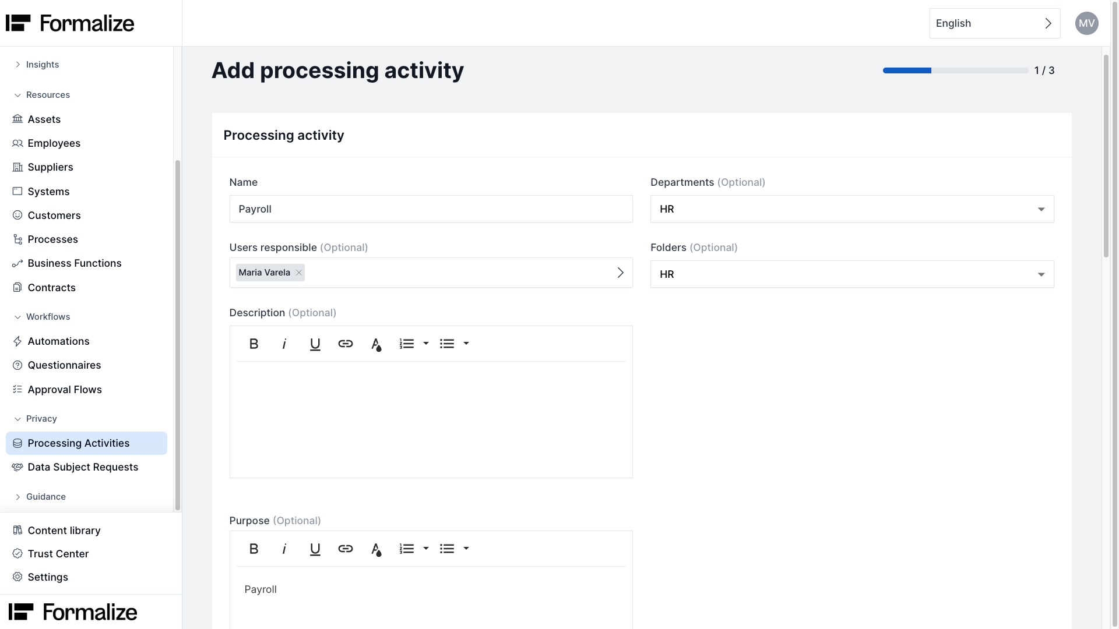Viewport: 1119px width, 629px height.
Task: Expand the Guidance section
Action: click(17, 496)
